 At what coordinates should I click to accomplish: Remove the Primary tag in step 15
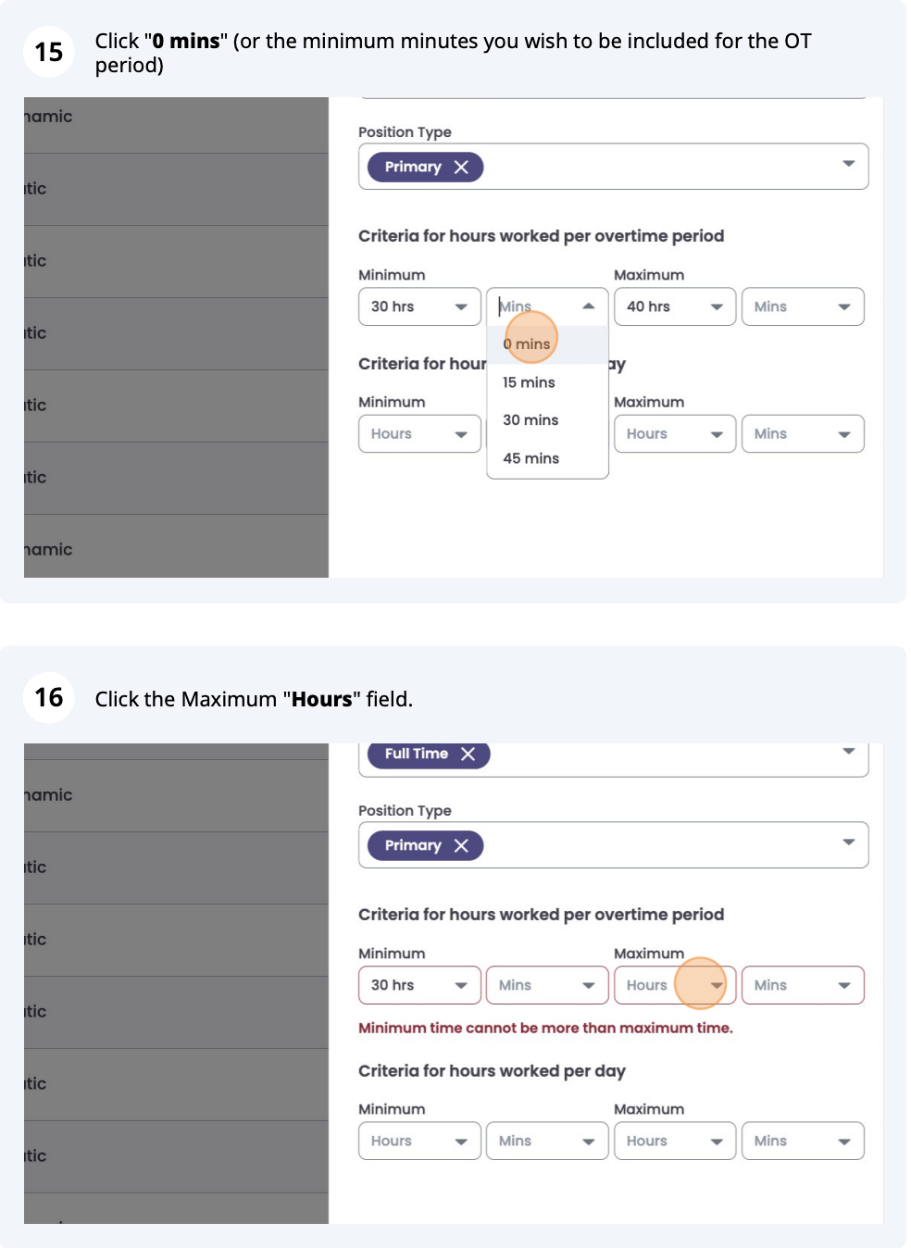tap(461, 168)
